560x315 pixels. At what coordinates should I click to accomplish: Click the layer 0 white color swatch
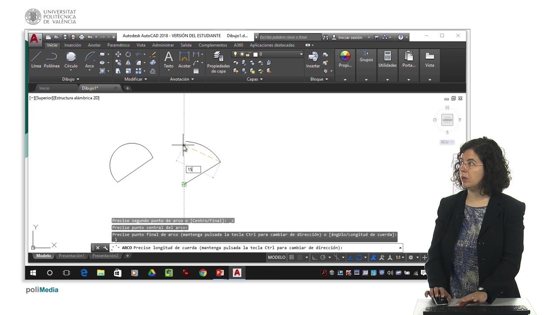click(x=255, y=54)
